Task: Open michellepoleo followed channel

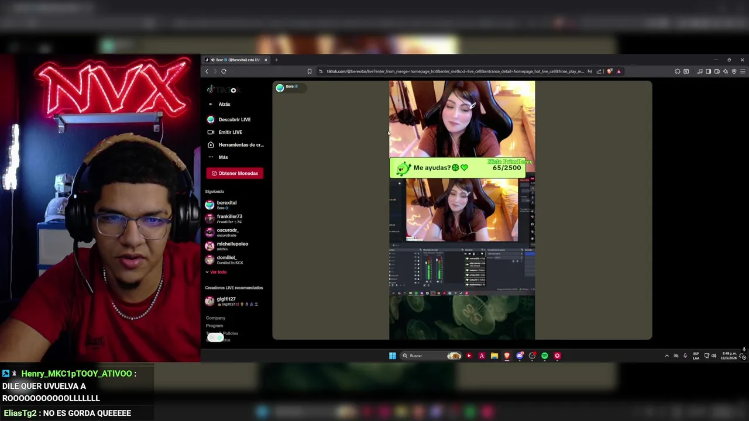Action: click(227, 246)
